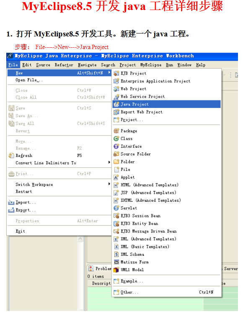
Task: Expand the New submenu arrow
Action: pos(109,72)
